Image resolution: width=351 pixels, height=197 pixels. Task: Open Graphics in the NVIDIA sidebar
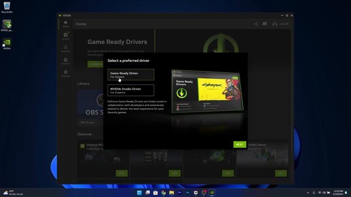[66, 49]
